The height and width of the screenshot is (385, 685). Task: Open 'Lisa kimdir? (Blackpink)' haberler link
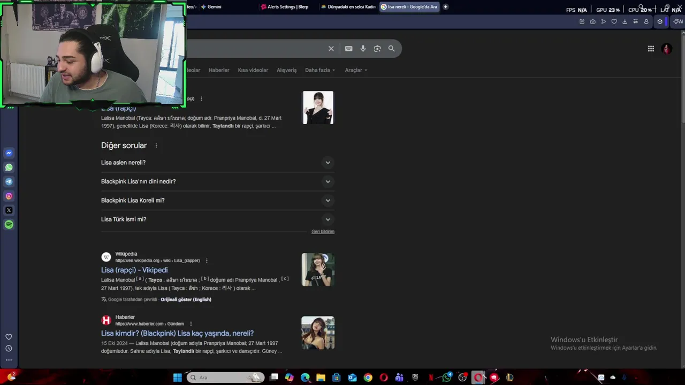tap(177, 333)
